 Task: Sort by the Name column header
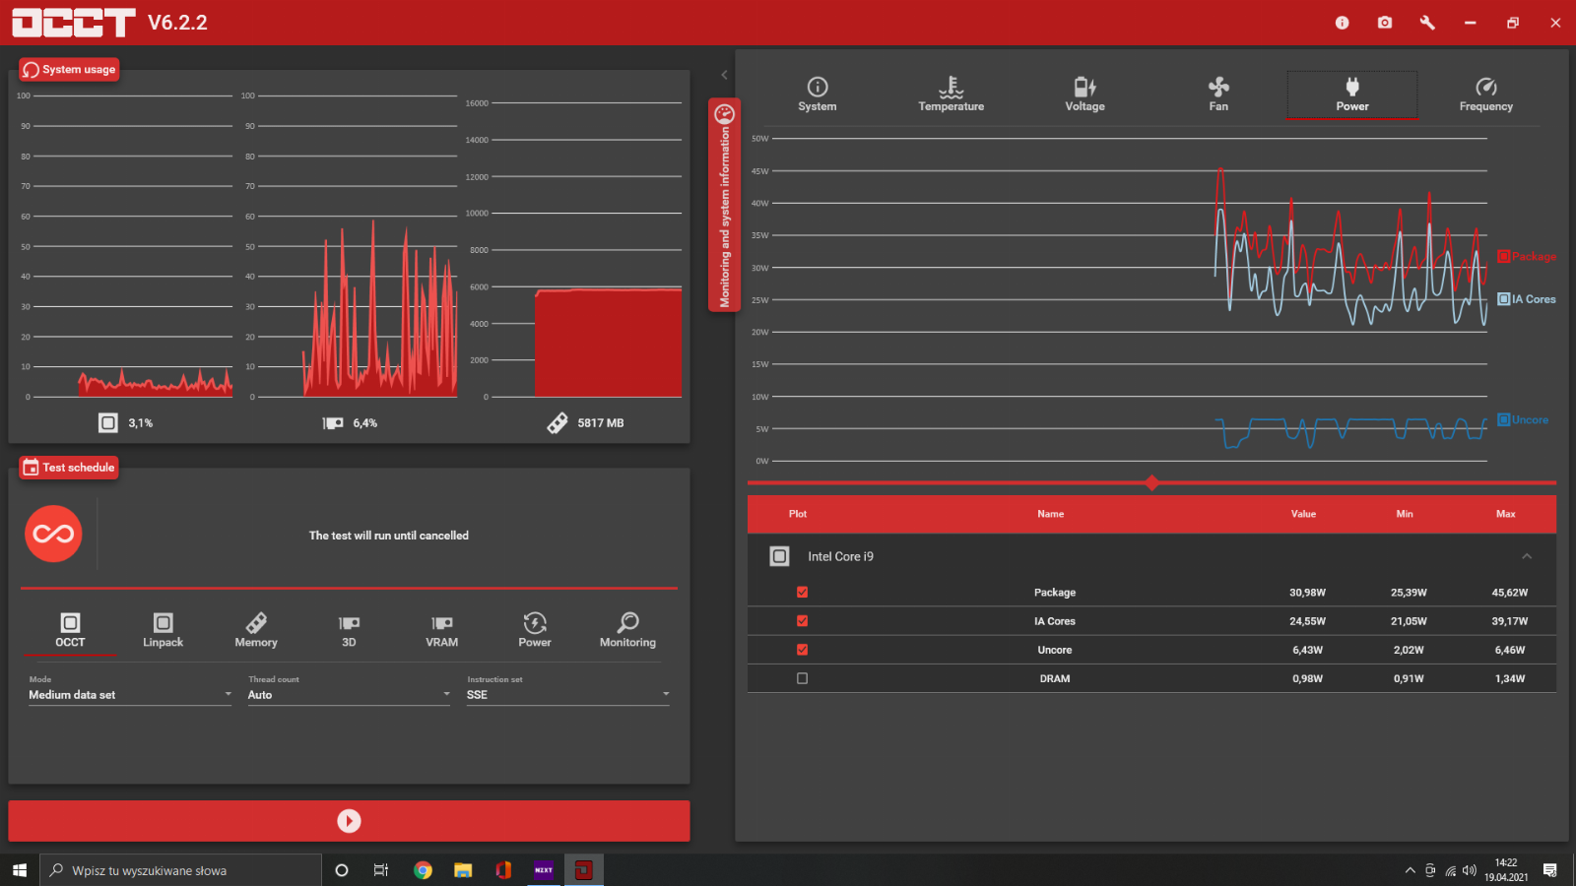1050,514
